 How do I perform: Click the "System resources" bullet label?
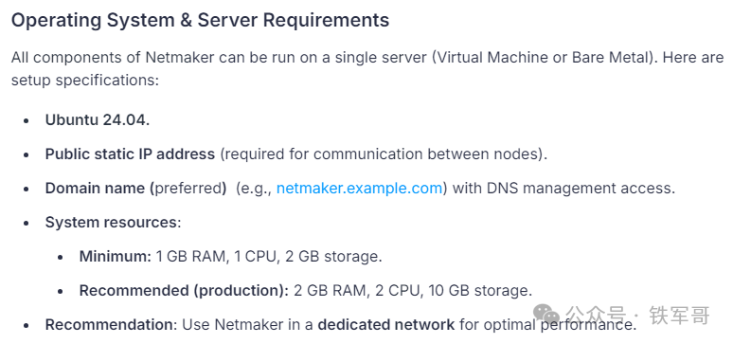point(111,223)
